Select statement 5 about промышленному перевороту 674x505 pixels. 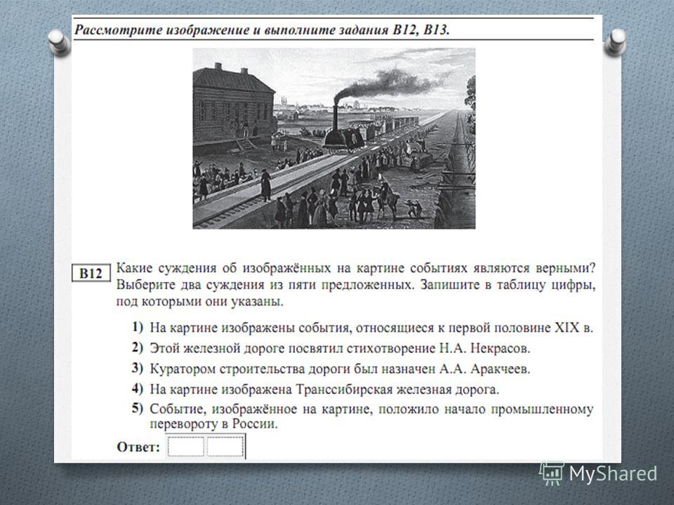[362, 416]
